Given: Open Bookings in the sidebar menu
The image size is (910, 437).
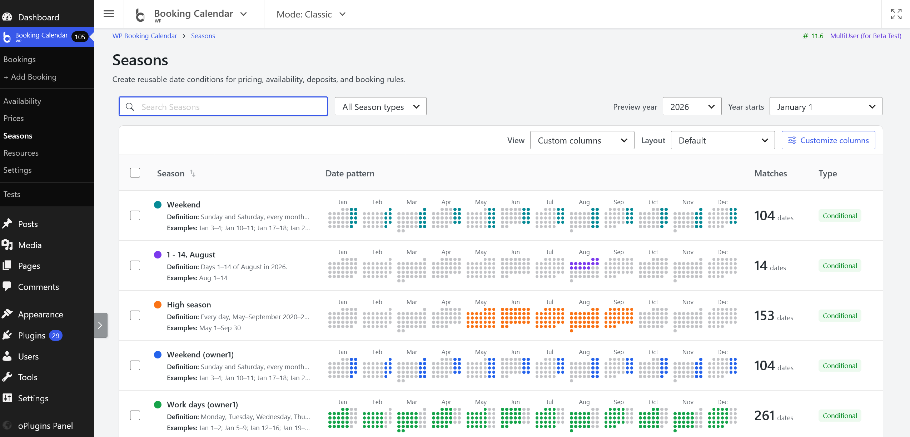Looking at the screenshot, I should point(20,59).
